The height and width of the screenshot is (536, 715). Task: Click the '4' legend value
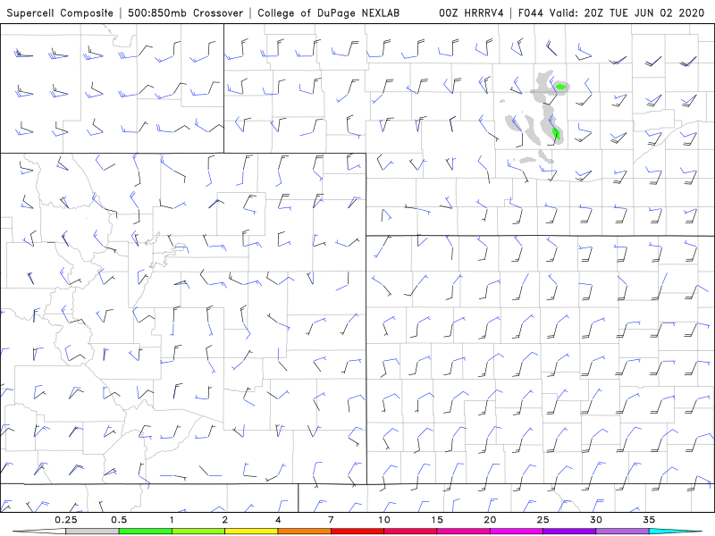coord(278,520)
